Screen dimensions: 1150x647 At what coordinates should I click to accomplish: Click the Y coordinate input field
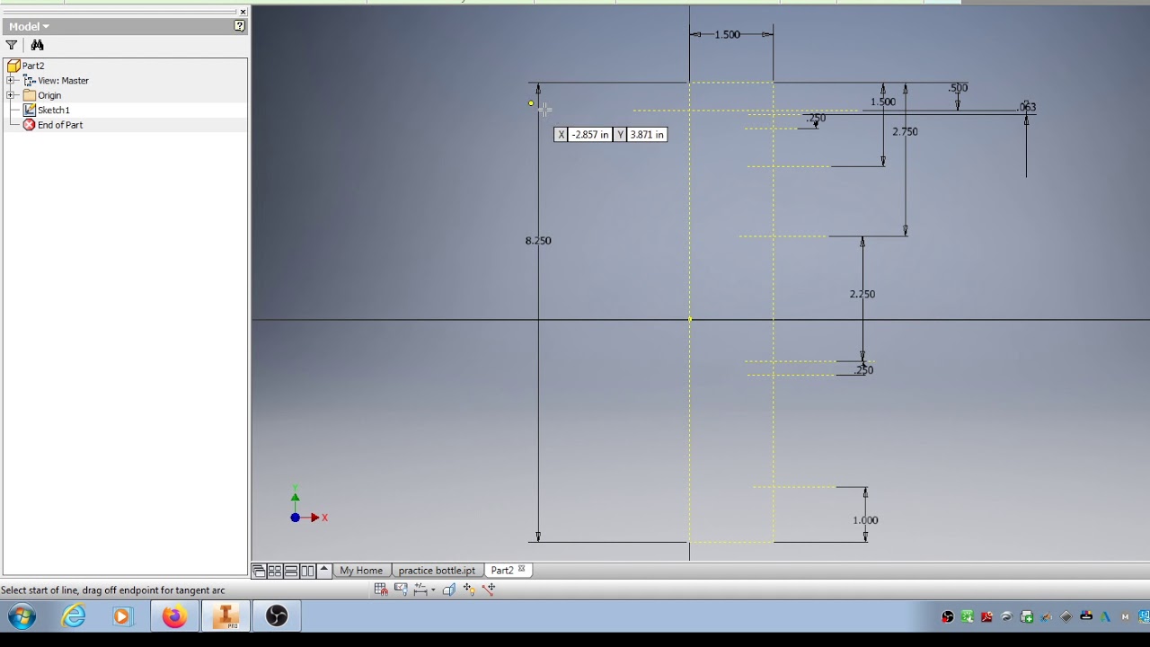pos(647,135)
